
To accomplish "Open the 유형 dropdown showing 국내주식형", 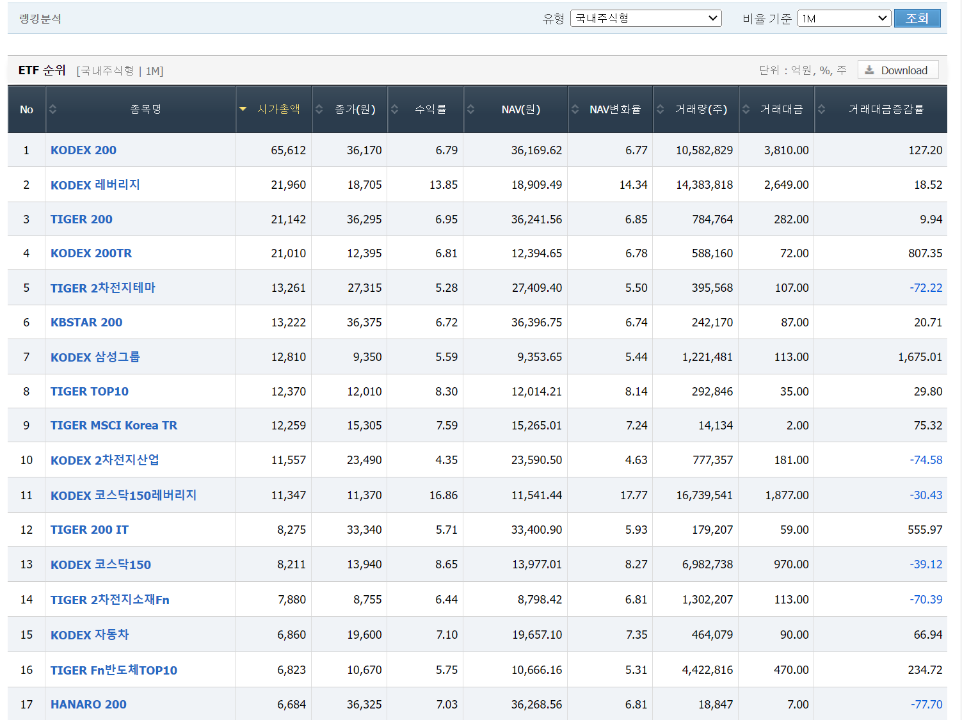I will click(646, 19).
